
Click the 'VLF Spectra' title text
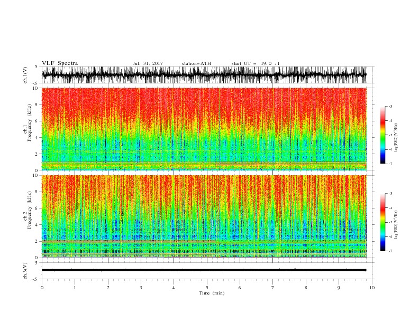click(x=60, y=63)
